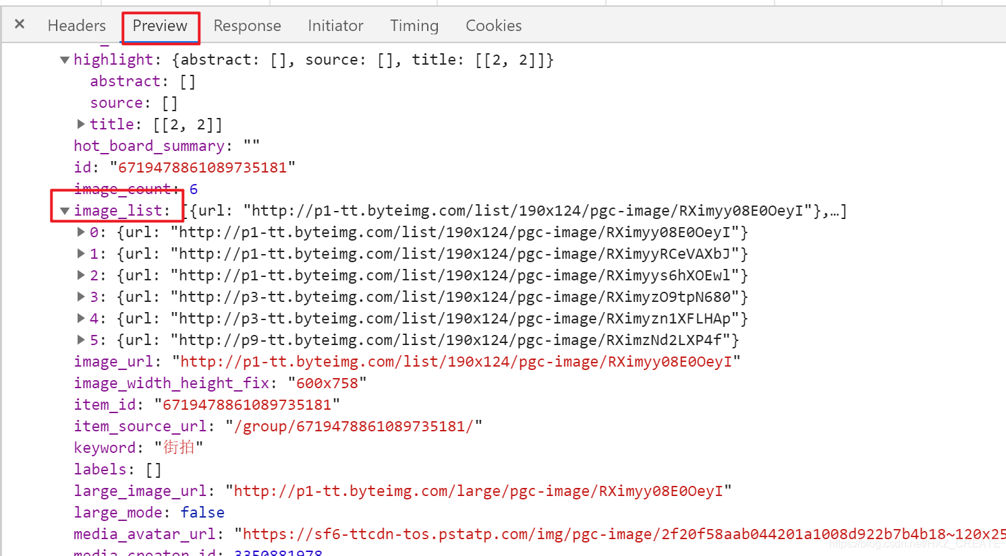Expand image_list item 4
Viewport: 1006px width, 556px height.
pos(81,318)
